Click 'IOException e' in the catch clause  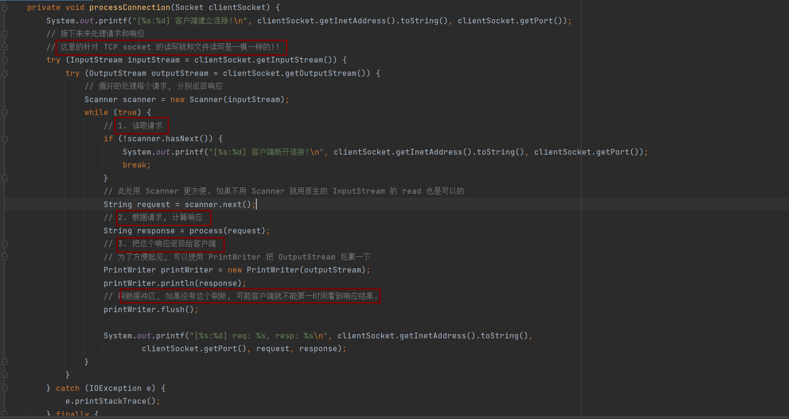tap(120, 388)
